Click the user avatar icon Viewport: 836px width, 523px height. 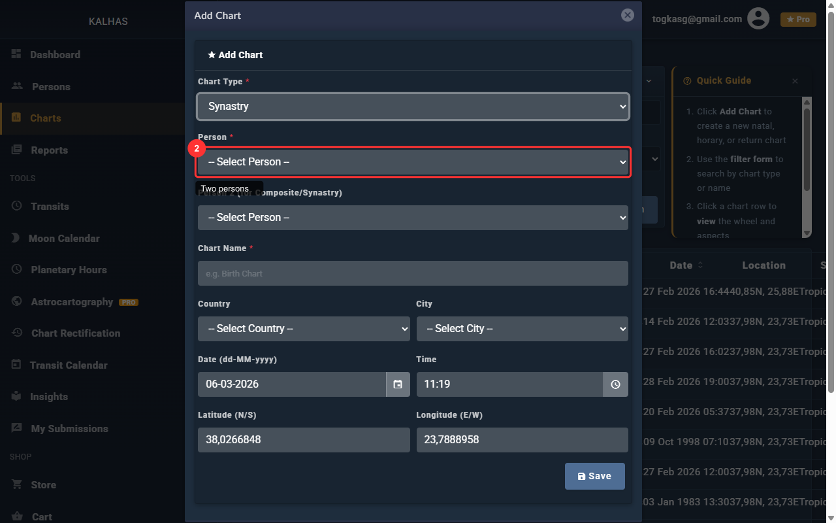coord(758,19)
